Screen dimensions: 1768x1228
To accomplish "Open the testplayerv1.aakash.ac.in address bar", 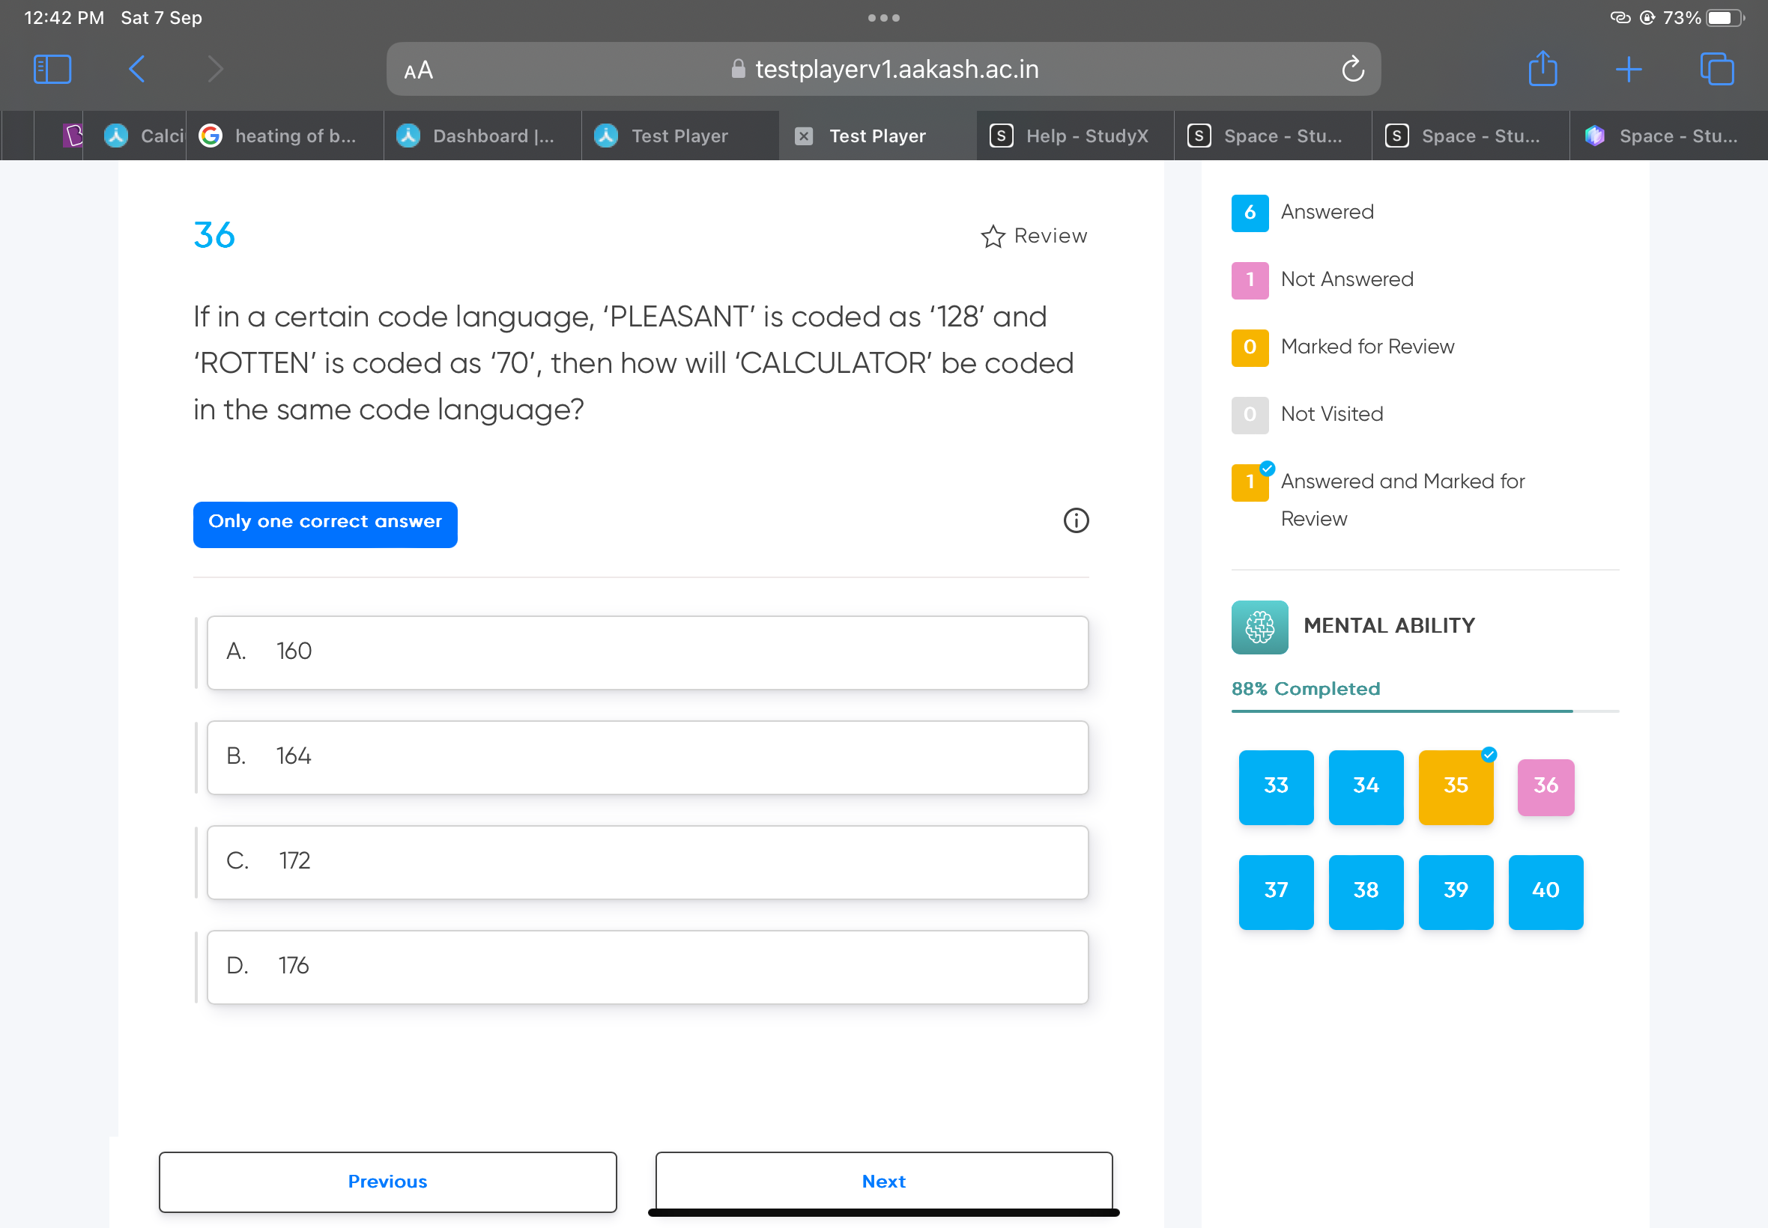I will [x=883, y=68].
